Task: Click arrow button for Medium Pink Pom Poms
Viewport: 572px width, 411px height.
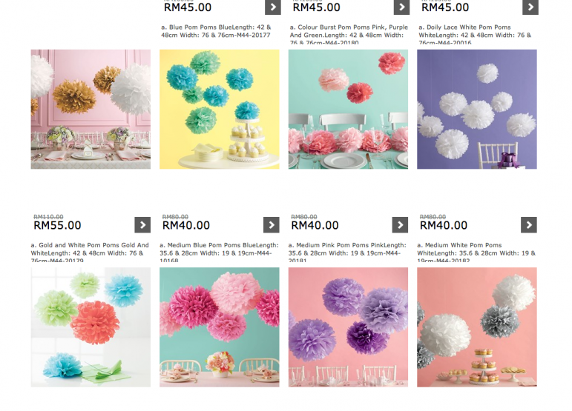Action: click(400, 225)
